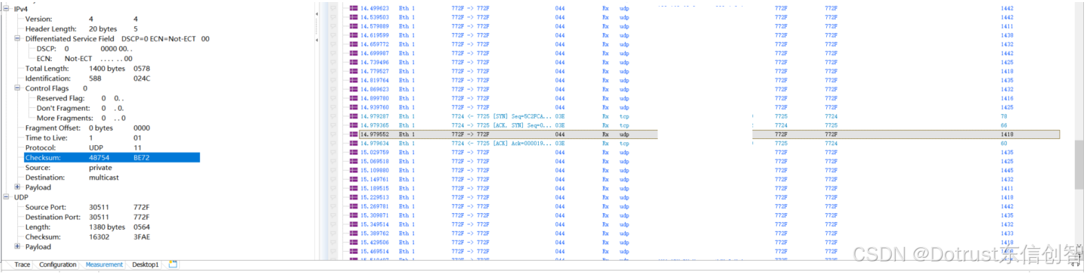Click the packet icon of row 15.269781

pos(354,206)
